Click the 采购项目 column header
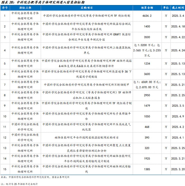 87,8
